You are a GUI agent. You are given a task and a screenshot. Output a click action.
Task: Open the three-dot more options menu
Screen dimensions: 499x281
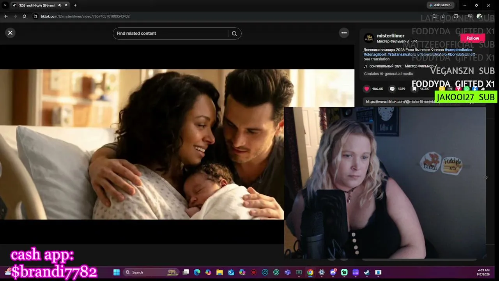coord(344,33)
